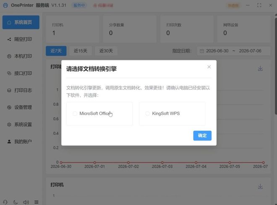Open the 本机打印 sidebar menu

pos(21,56)
